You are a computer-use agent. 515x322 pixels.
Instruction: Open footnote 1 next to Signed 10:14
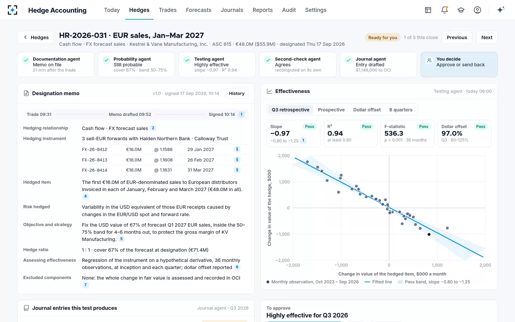pyautogui.click(x=241, y=114)
